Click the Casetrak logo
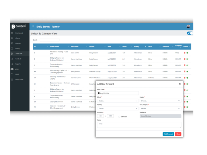The image size is (207, 155). click(19, 27)
